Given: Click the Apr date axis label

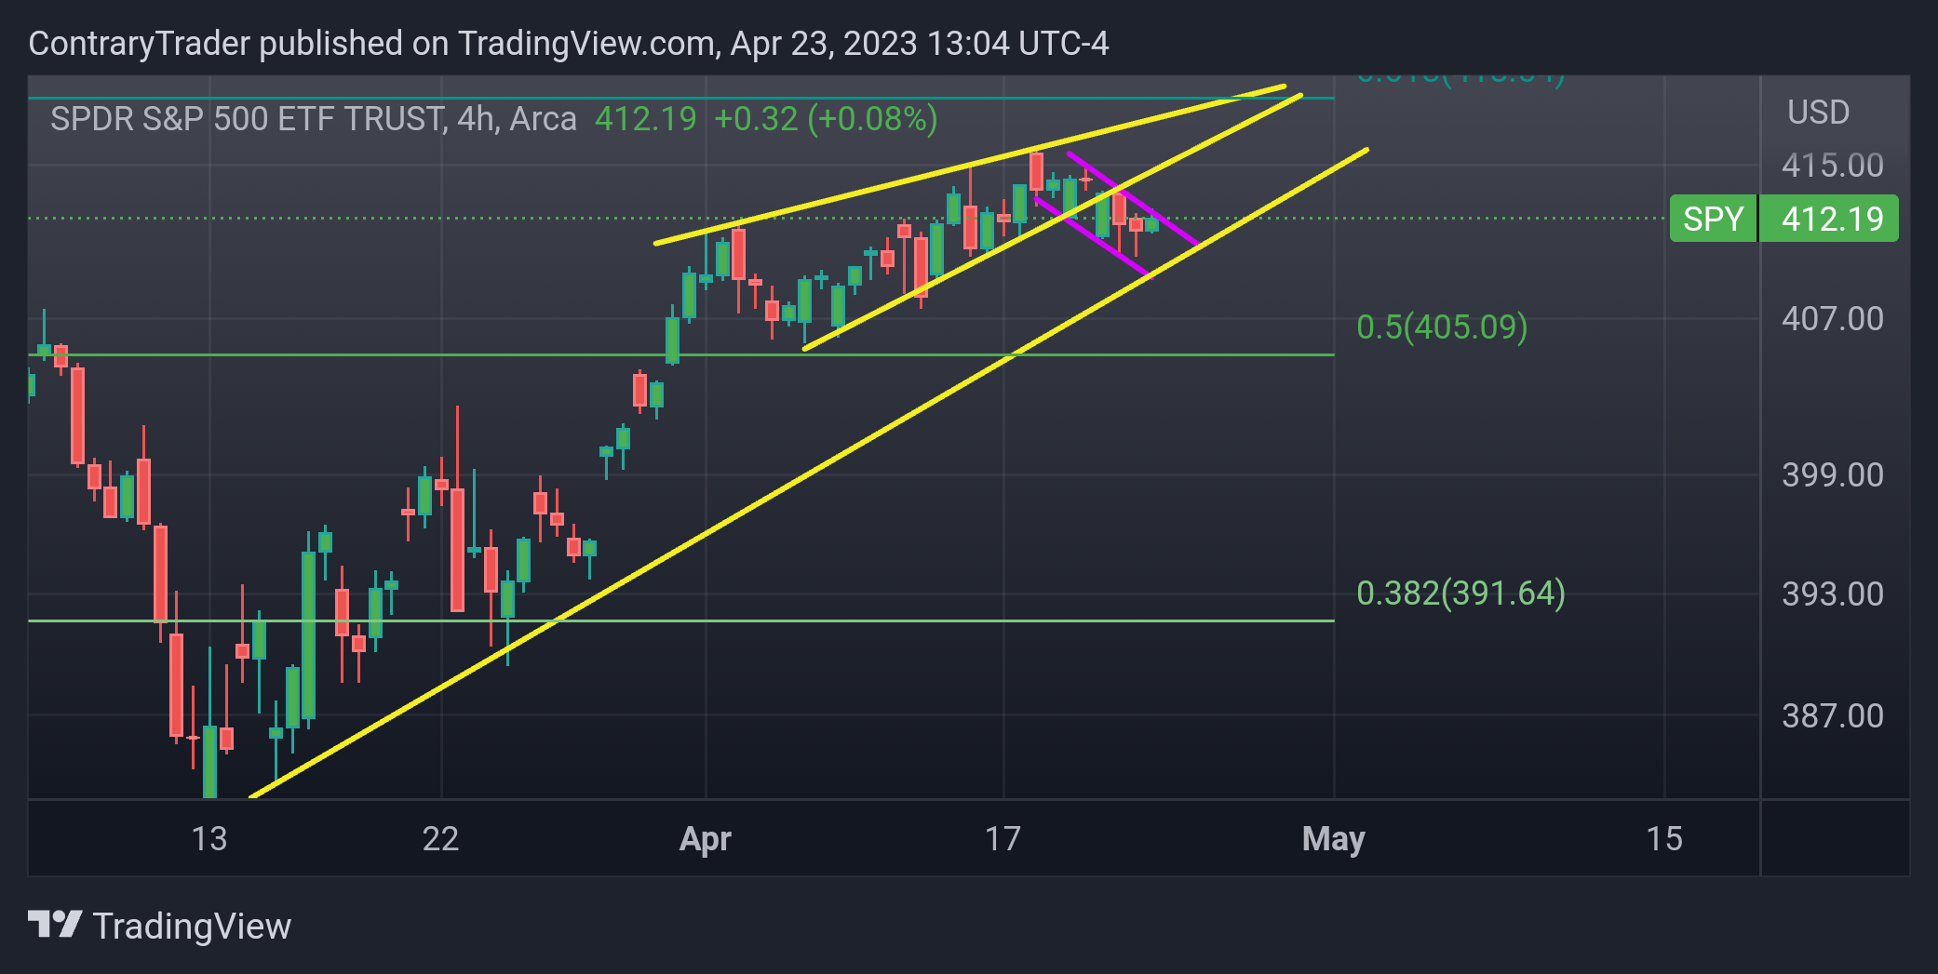Looking at the screenshot, I should [x=705, y=840].
